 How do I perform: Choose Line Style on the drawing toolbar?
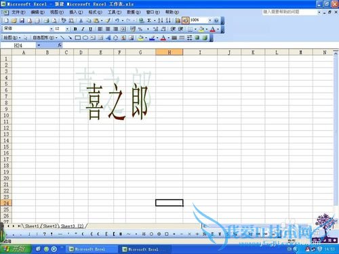pos(174,38)
